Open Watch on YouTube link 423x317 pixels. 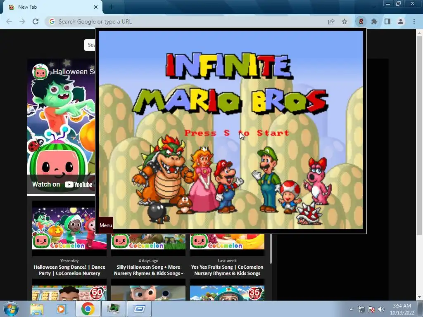click(x=62, y=185)
